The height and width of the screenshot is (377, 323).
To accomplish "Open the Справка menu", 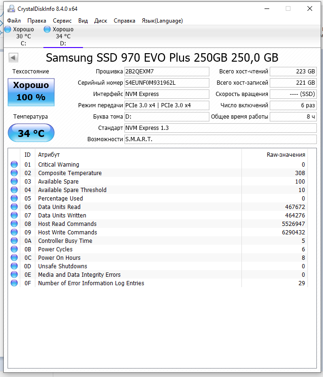I will click(x=124, y=21).
